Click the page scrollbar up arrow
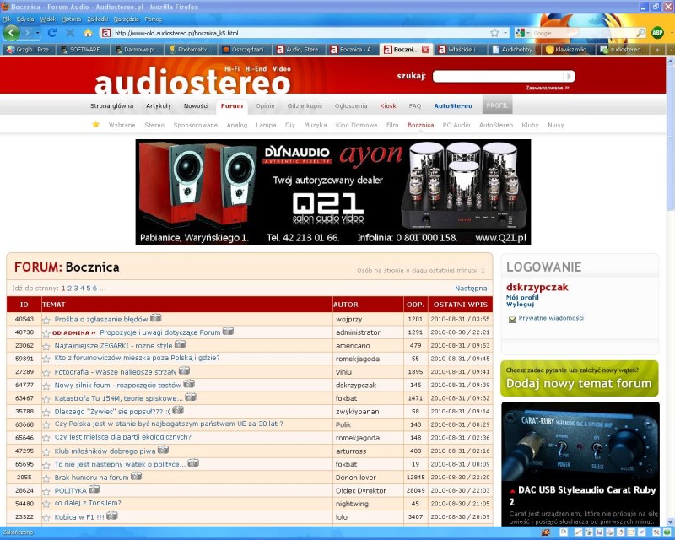This screenshot has height=540, width=675. coord(670,62)
